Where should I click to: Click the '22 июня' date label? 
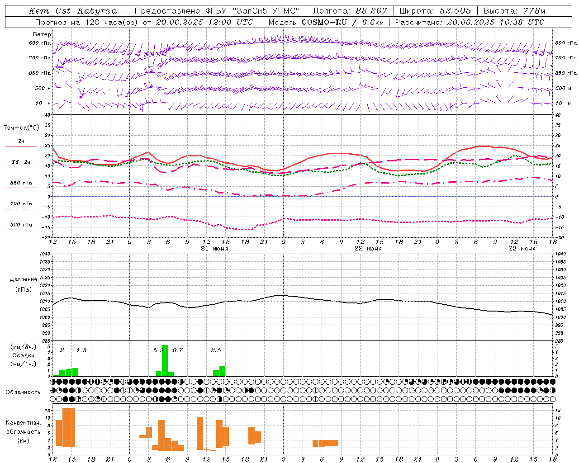[x=368, y=249]
